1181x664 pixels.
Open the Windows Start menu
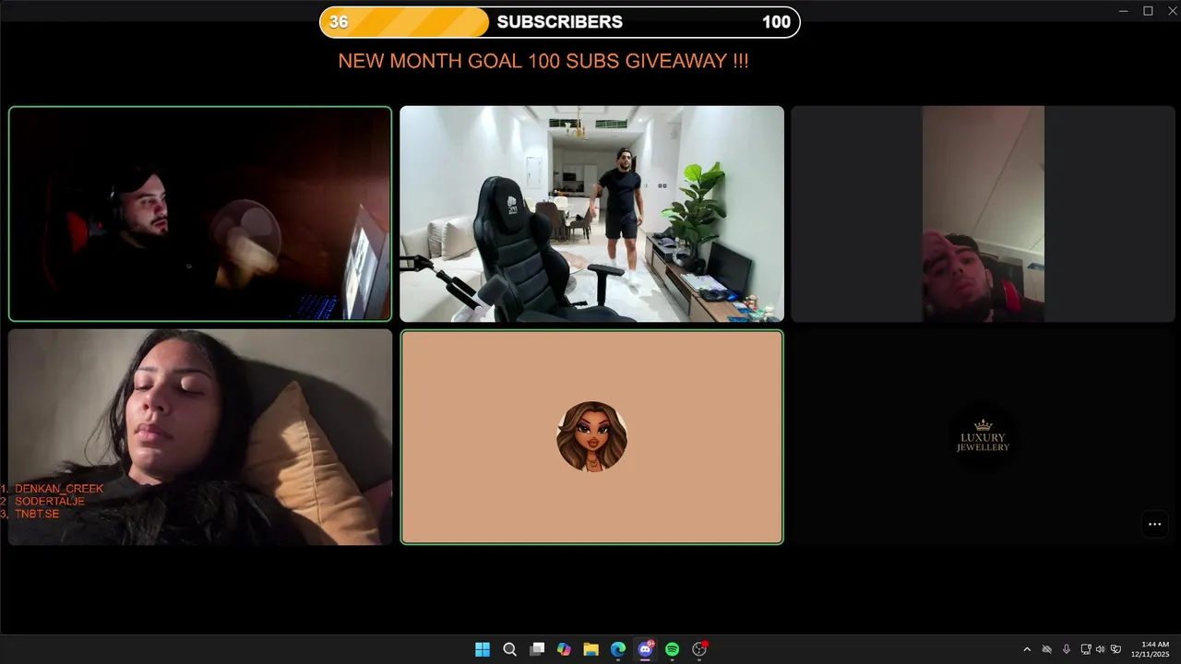[x=482, y=649]
